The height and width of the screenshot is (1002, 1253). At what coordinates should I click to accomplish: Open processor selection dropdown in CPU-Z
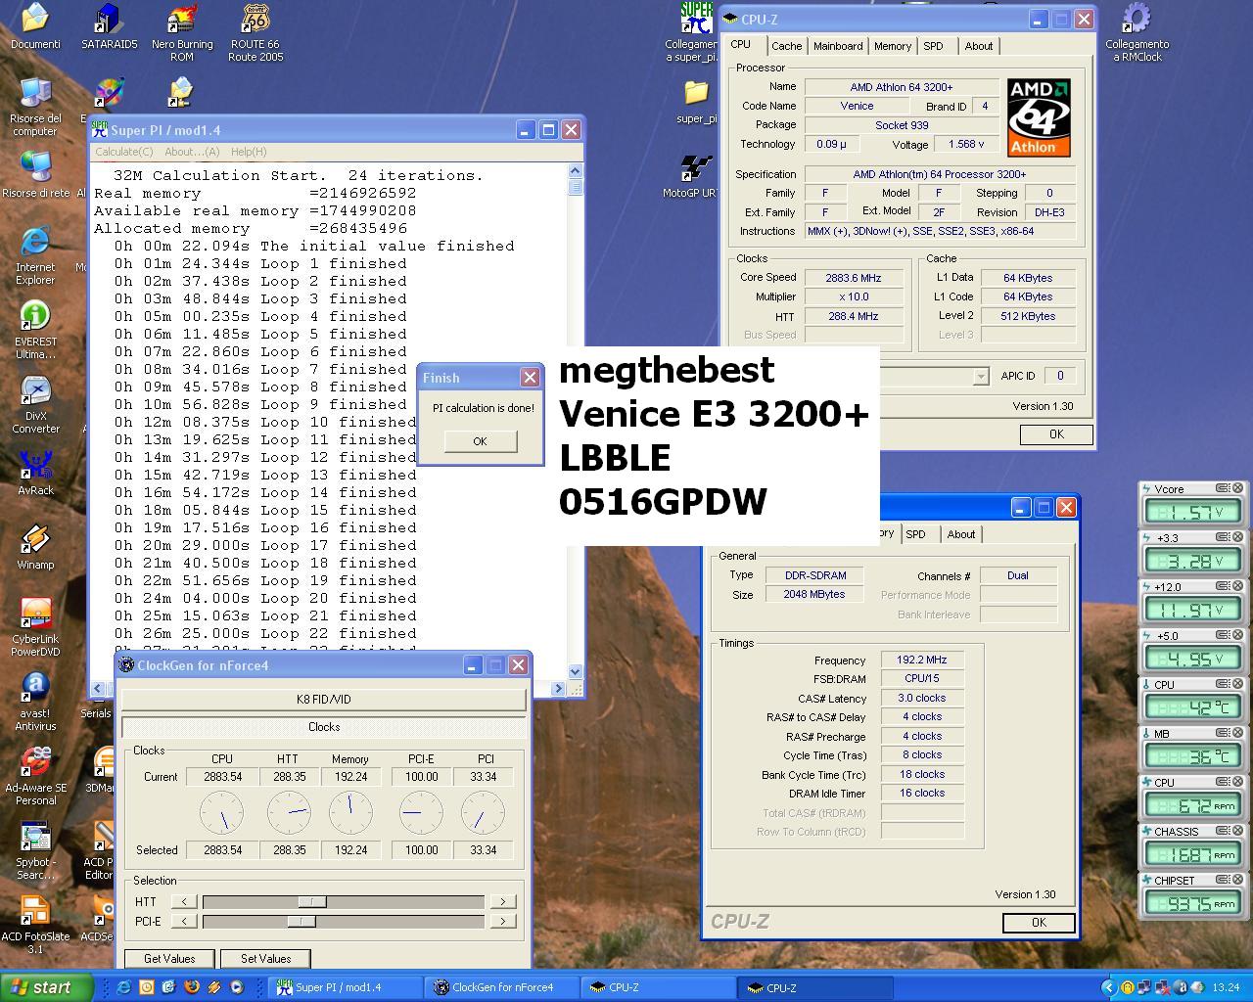980,377
